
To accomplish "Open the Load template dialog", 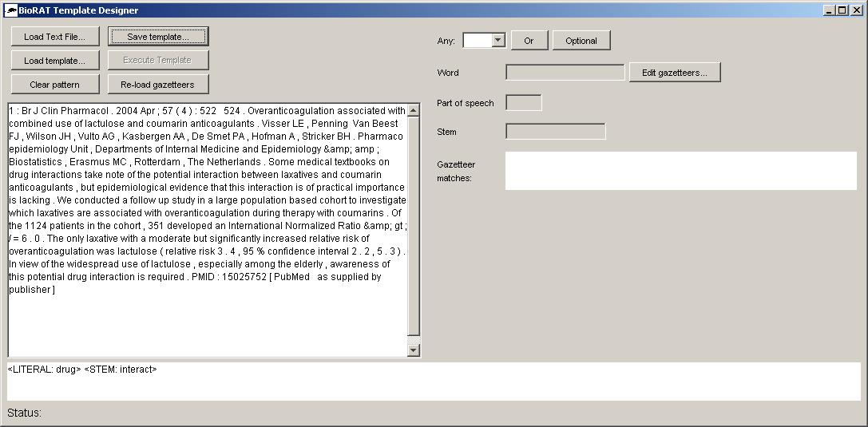I will pos(55,61).
